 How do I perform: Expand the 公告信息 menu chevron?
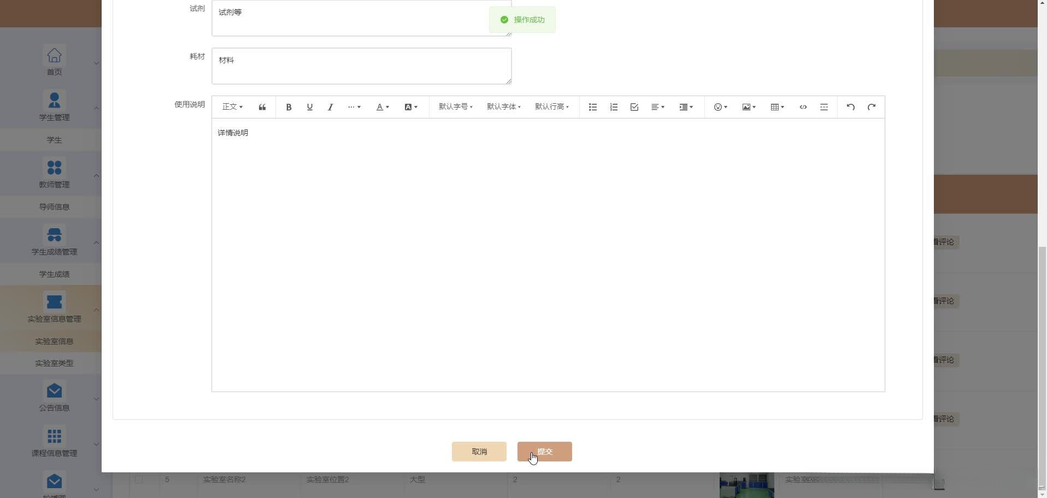[x=96, y=399]
